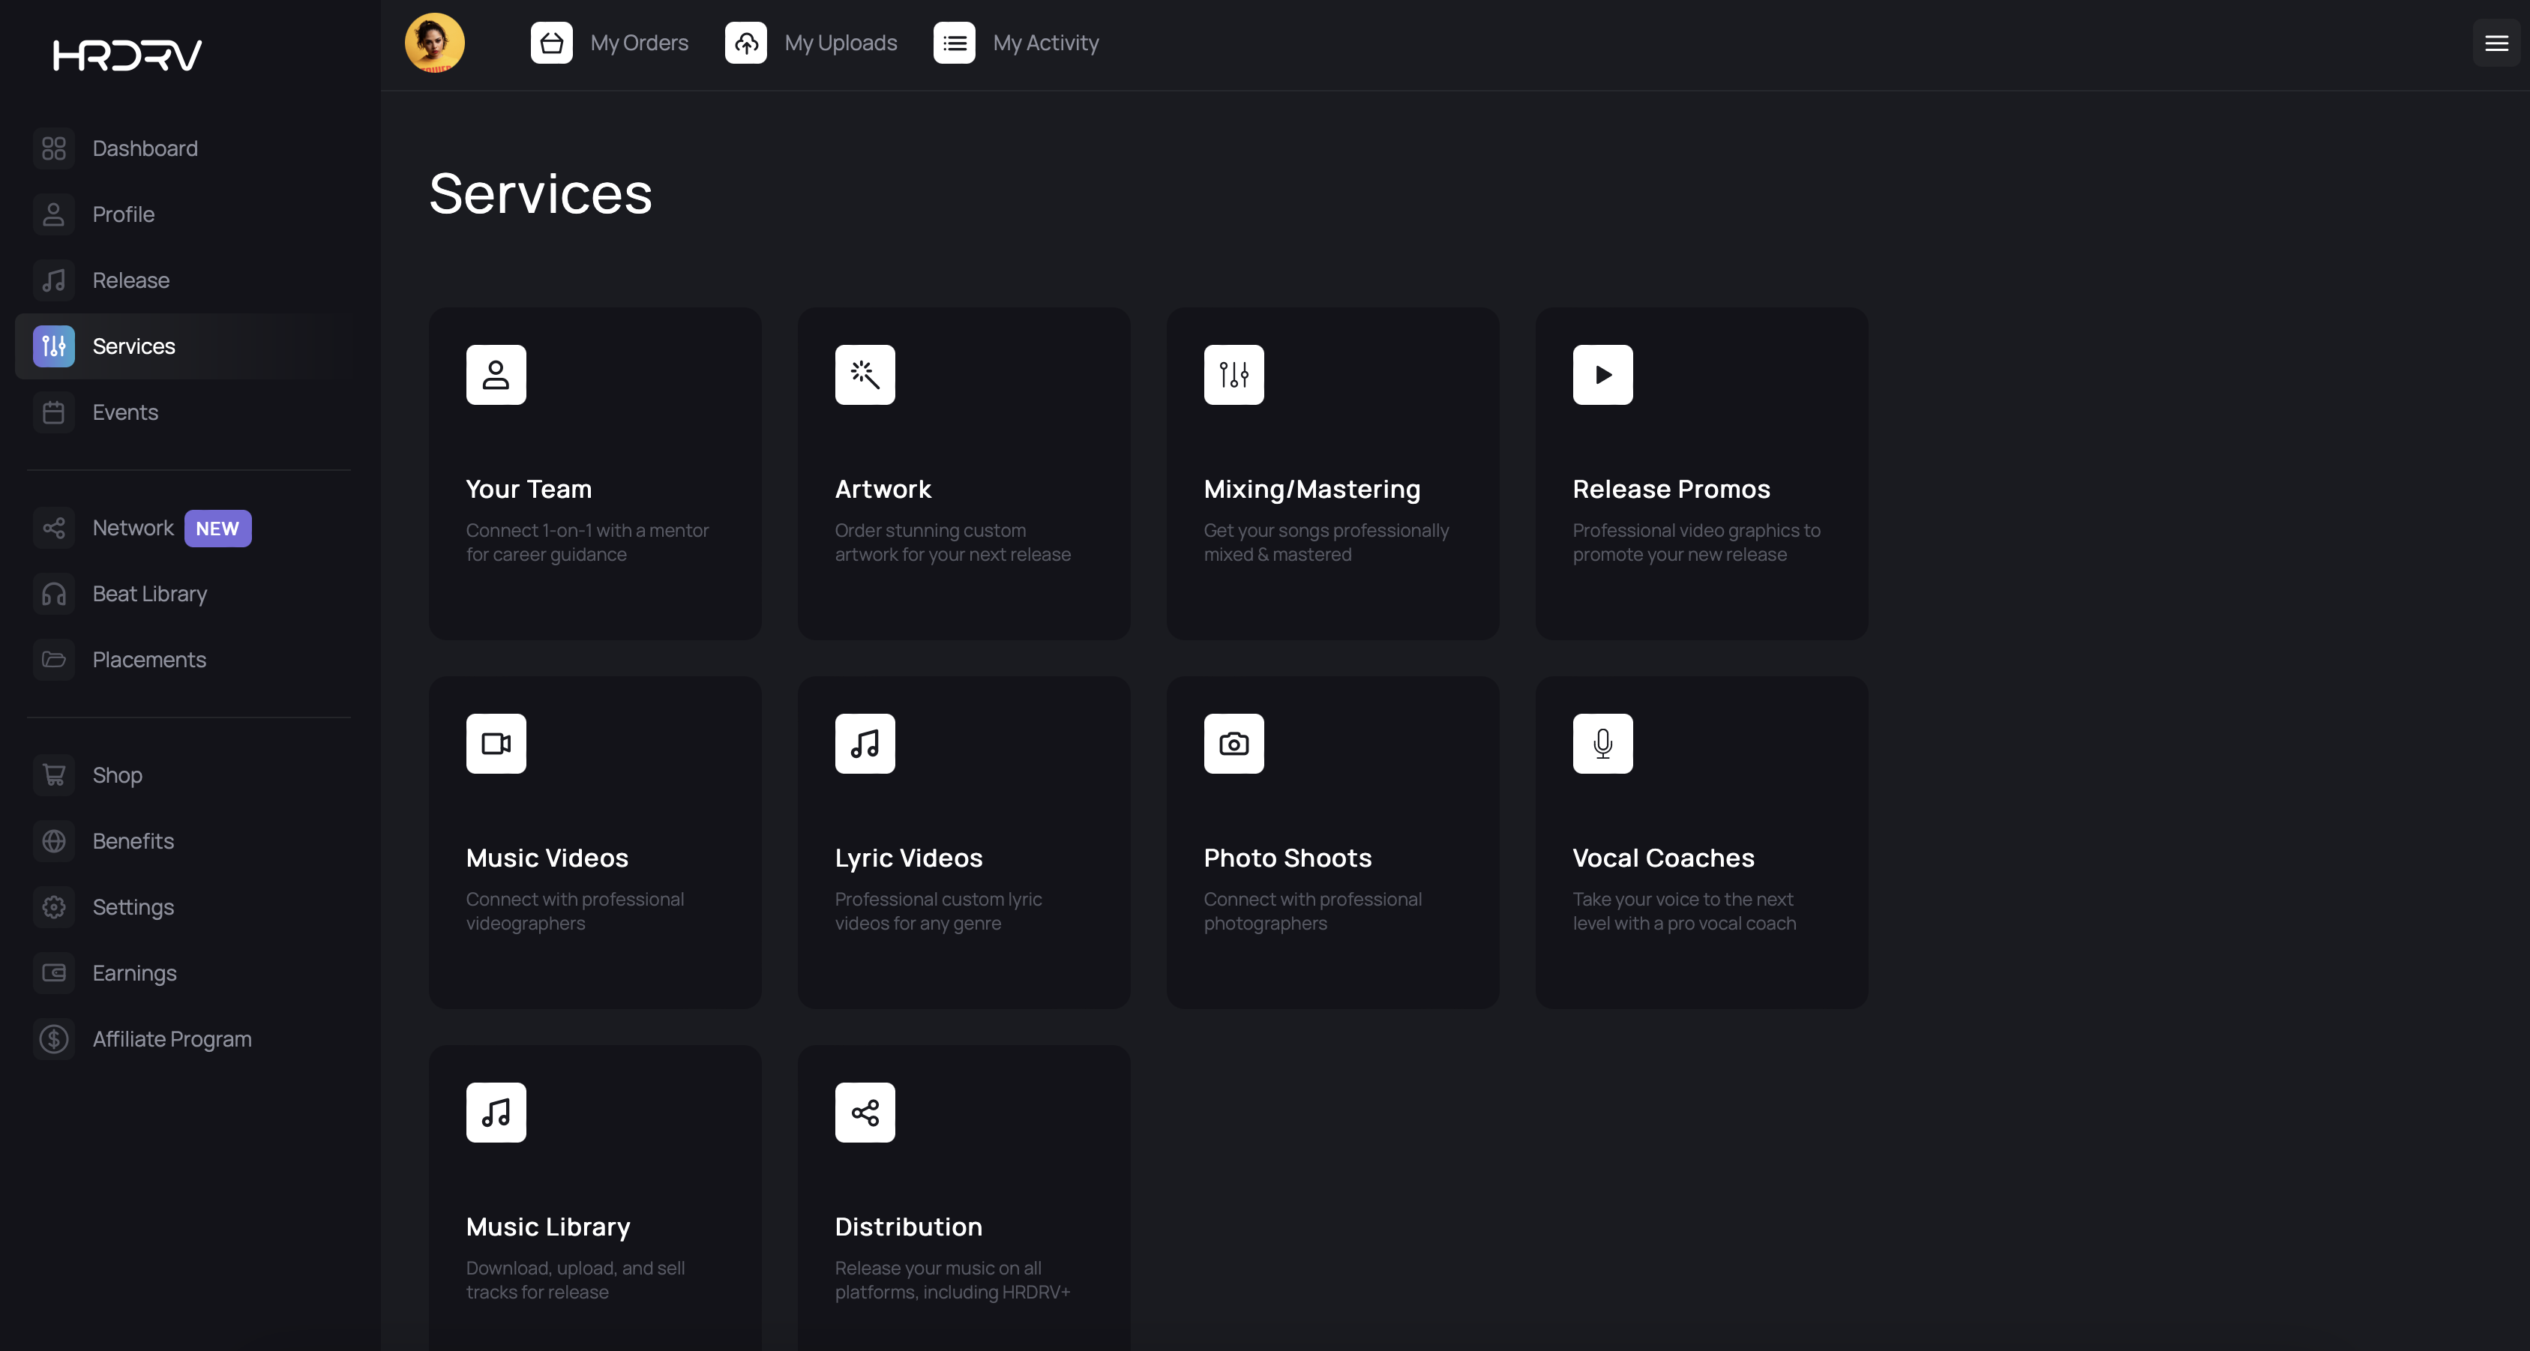Open Release Promos play icon
2530x1351 pixels.
point(1602,374)
